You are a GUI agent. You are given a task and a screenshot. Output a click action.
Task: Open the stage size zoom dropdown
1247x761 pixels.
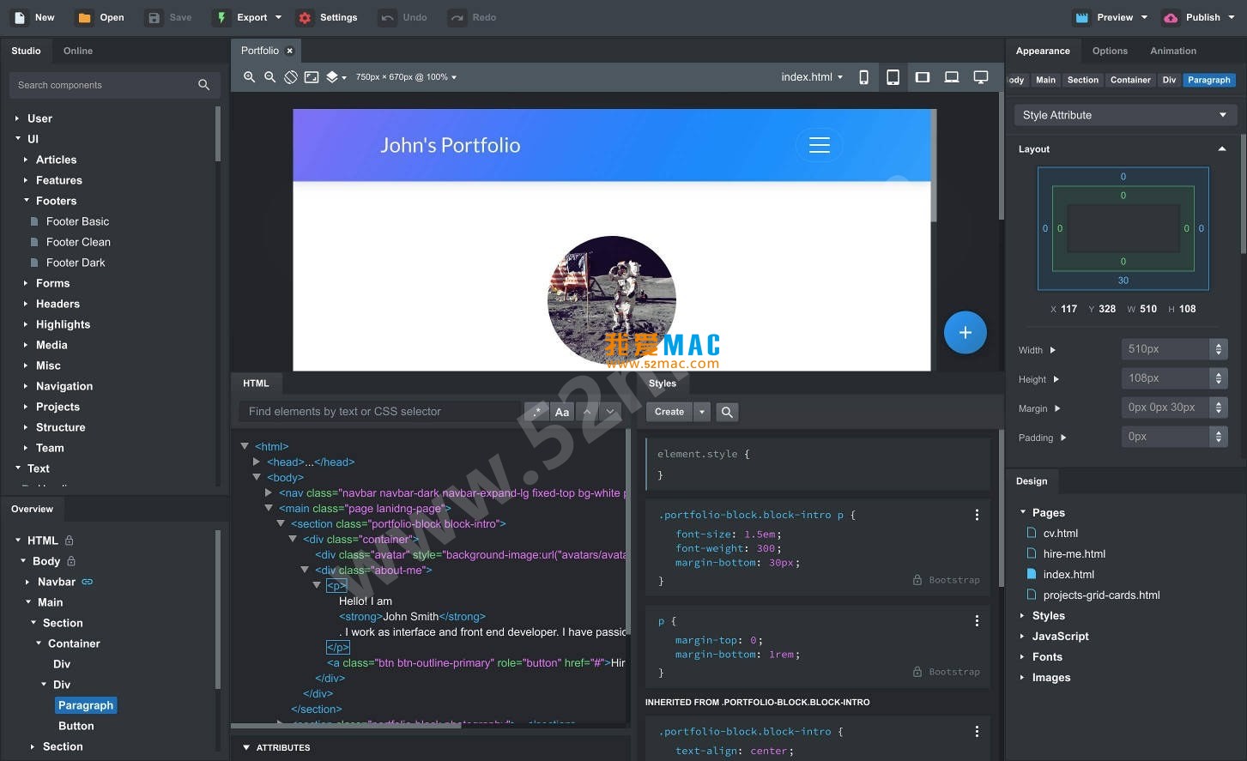click(406, 77)
